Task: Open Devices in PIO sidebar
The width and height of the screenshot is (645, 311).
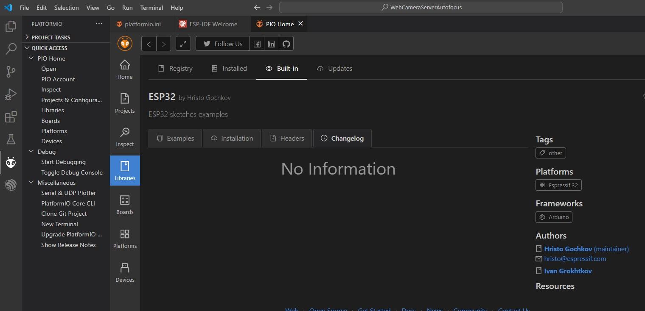Action: coord(125,273)
